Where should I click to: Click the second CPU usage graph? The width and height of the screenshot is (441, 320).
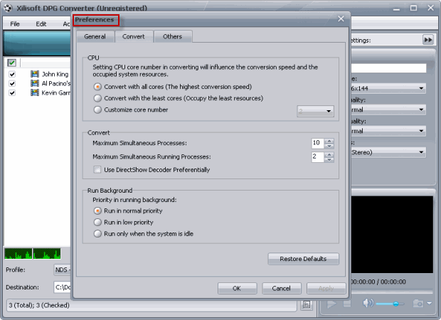click(47, 254)
